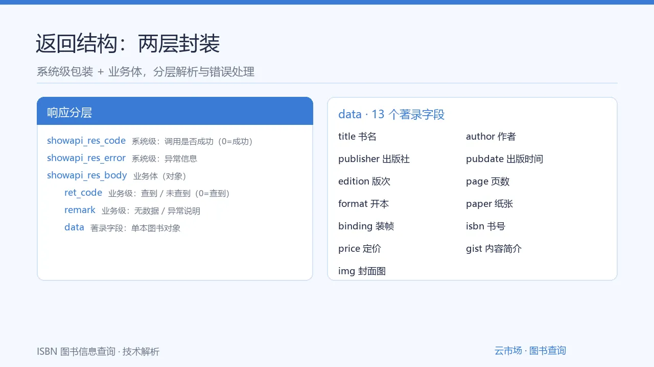Select description 业务级：无数据 / 异常说明
654x367 pixels.
pyautogui.click(x=151, y=211)
